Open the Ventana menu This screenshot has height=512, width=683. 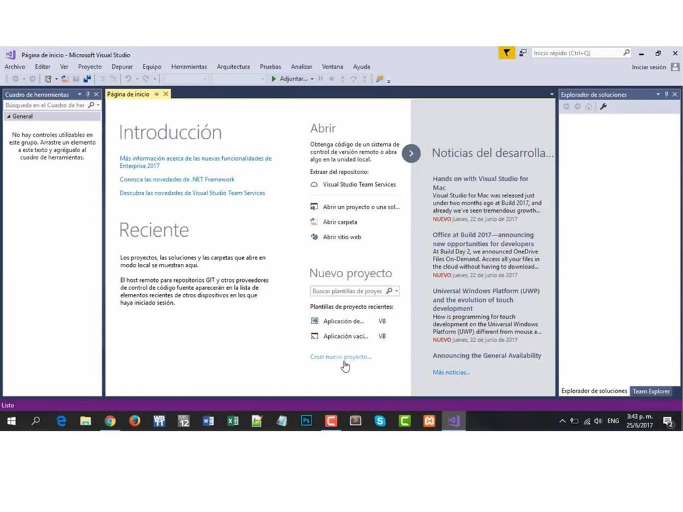[x=332, y=67]
